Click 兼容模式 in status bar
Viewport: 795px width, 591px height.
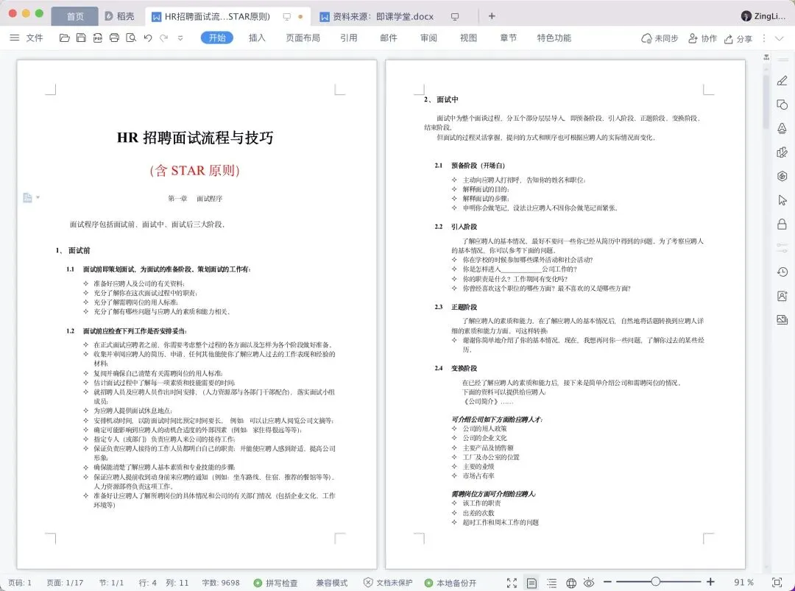tap(331, 583)
